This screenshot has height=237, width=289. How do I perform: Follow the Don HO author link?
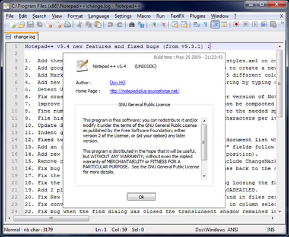[x=117, y=82]
